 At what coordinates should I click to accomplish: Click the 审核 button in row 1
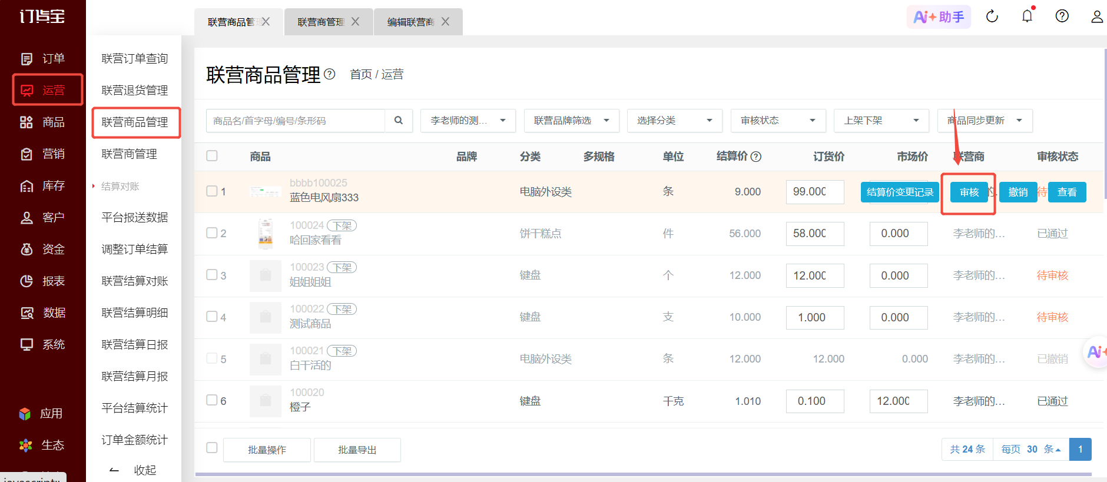[x=969, y=192]
